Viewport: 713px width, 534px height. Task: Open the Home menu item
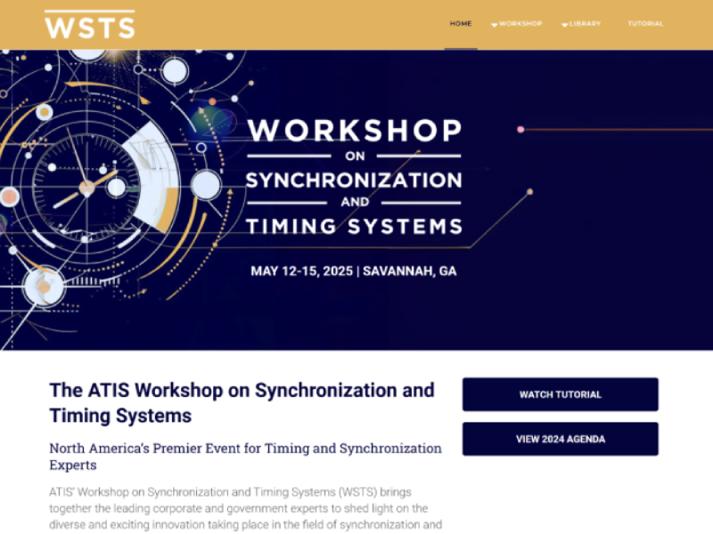coord(461,24)
